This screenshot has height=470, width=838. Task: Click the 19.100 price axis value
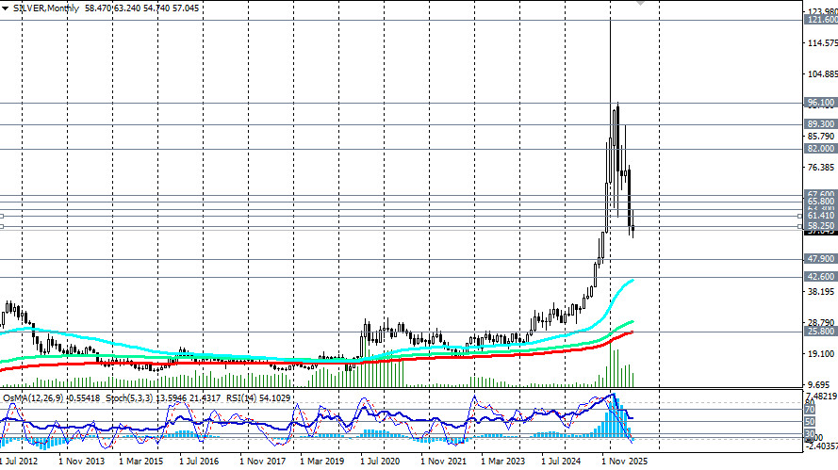821,353
